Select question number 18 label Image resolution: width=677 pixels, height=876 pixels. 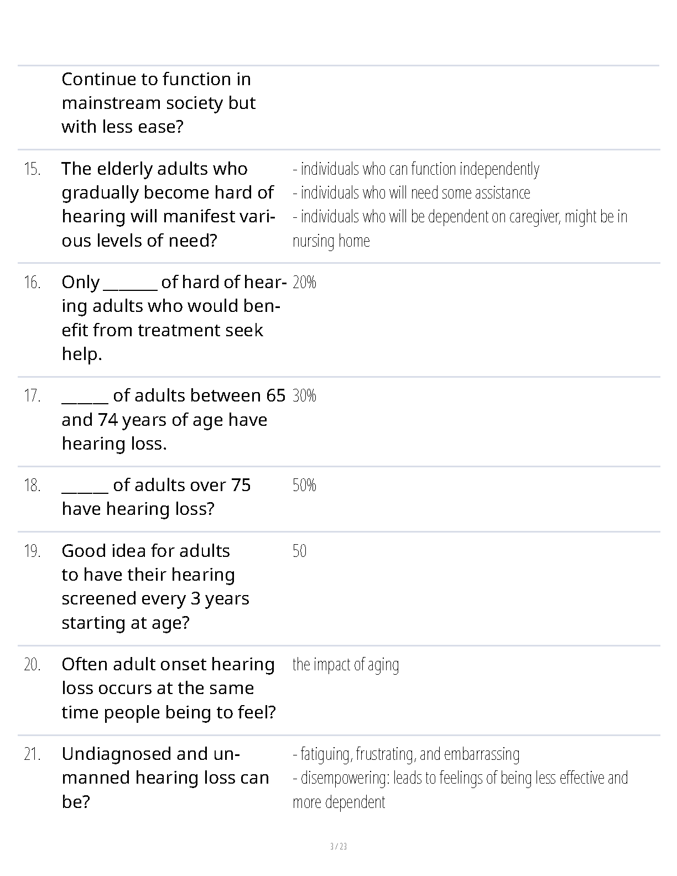pyautogui.click(x=32, y=486)
